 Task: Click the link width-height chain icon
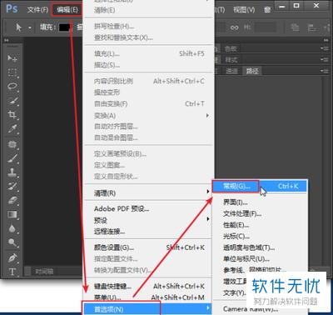pos(235,27)
